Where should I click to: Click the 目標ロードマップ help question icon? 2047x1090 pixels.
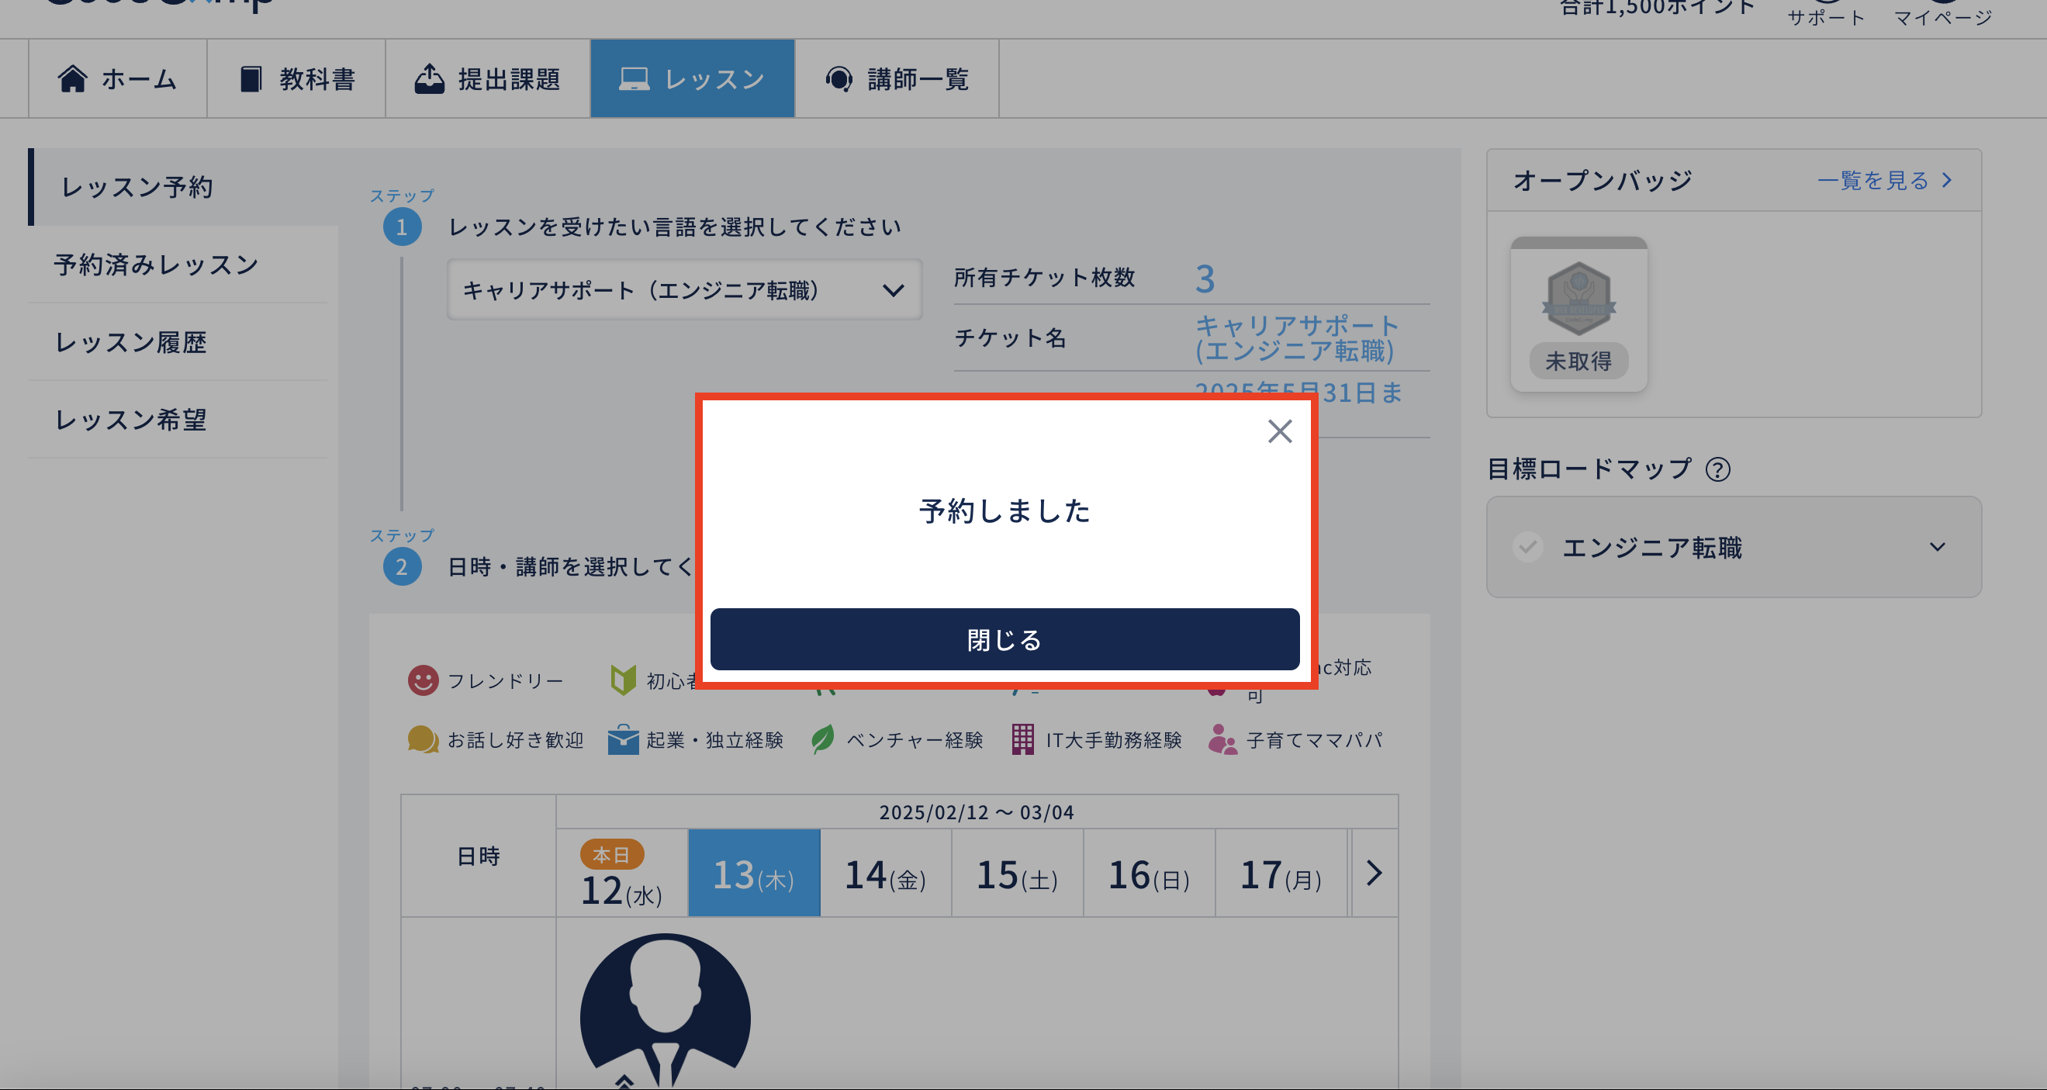point(1717,470)
